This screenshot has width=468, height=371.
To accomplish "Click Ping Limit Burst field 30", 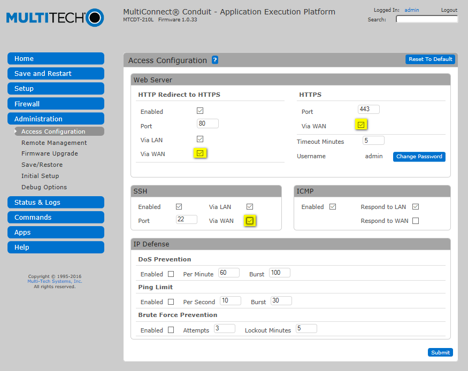I will (281, 300).
